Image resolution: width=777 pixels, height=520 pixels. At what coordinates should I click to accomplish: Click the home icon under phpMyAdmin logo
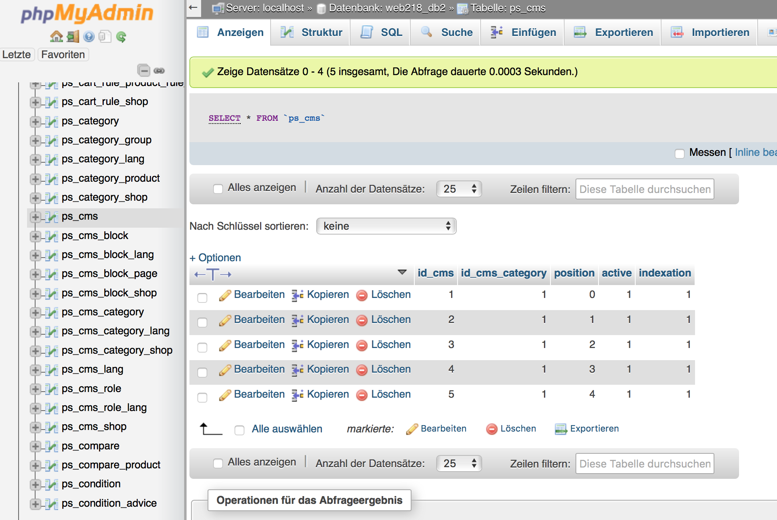coord(56,37)
